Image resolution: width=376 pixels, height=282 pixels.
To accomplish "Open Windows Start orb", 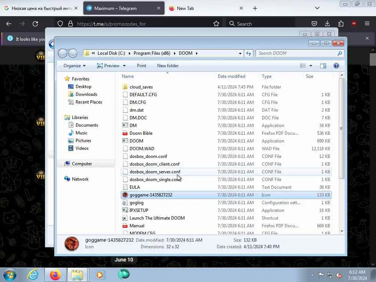I will pos(10,275).
